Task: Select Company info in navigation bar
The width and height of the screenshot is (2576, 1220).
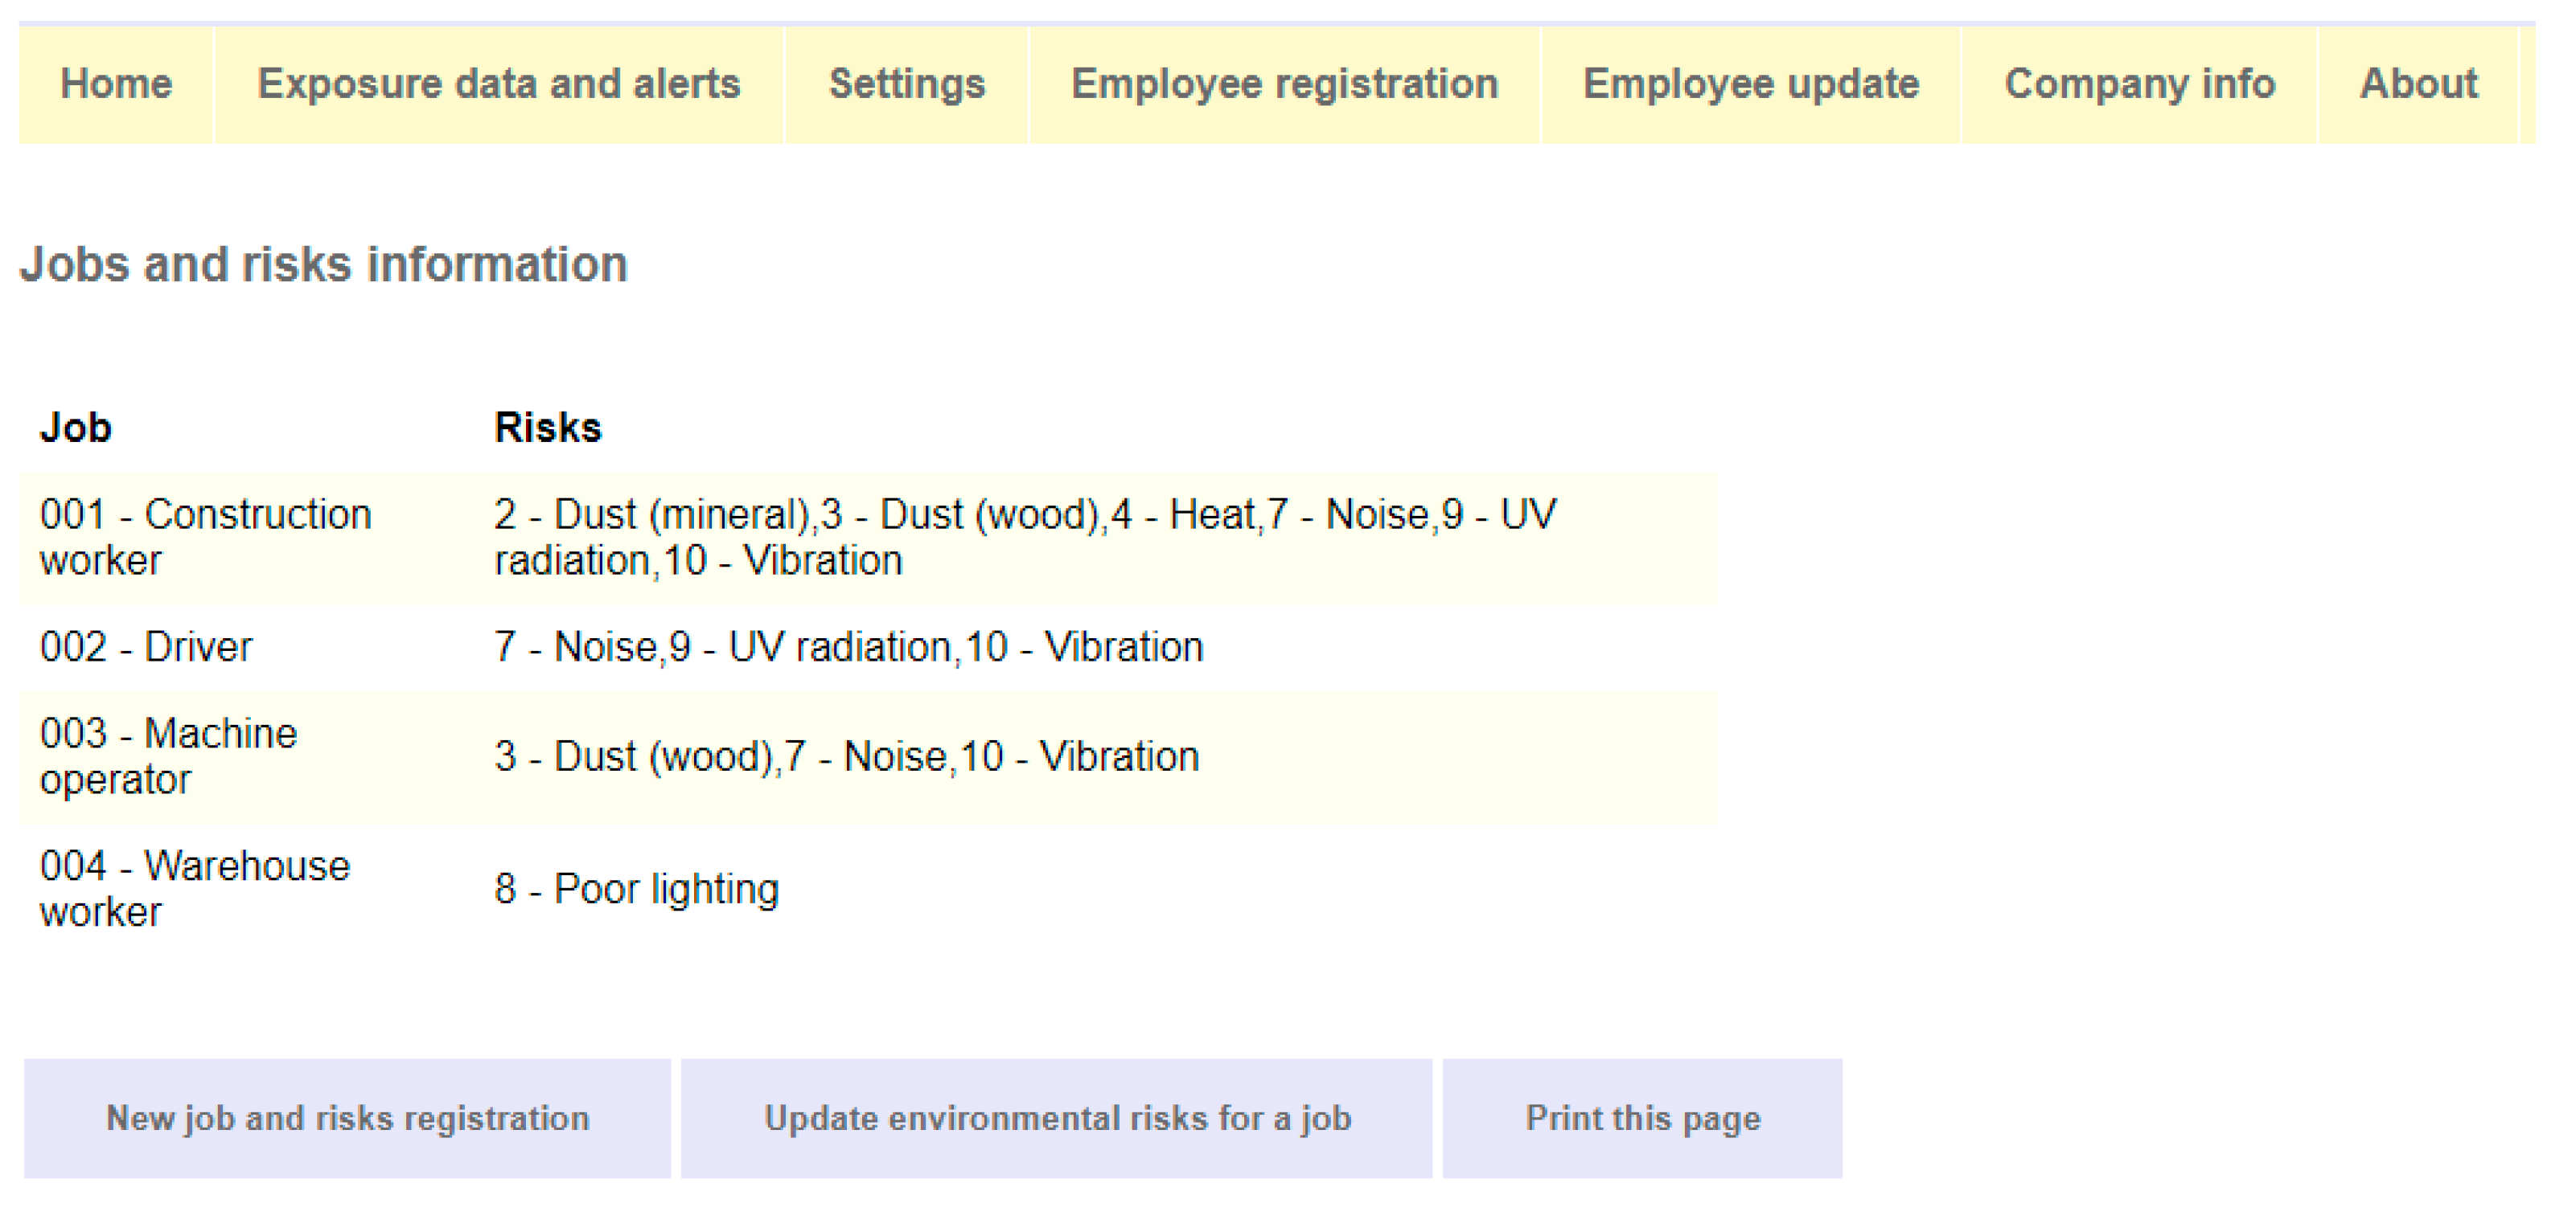Action: [2139, 84]
